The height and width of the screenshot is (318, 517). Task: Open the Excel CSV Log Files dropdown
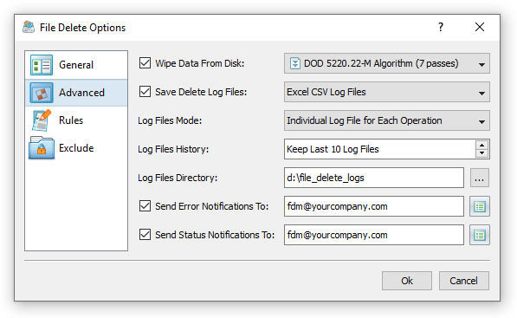(387, 92)
